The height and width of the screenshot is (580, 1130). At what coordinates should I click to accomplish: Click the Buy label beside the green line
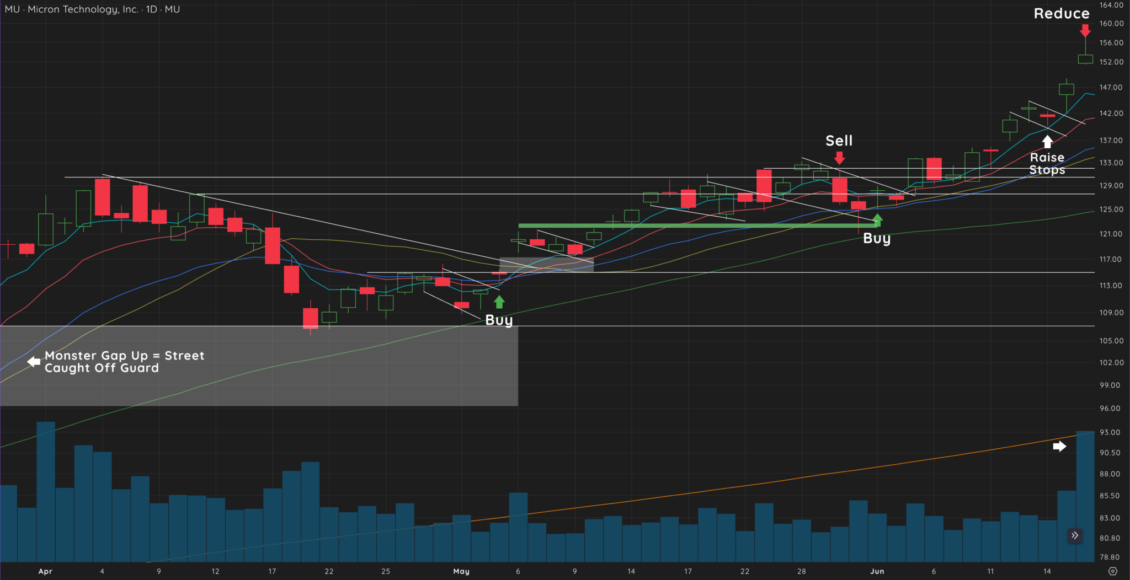[x=877, y=238]
